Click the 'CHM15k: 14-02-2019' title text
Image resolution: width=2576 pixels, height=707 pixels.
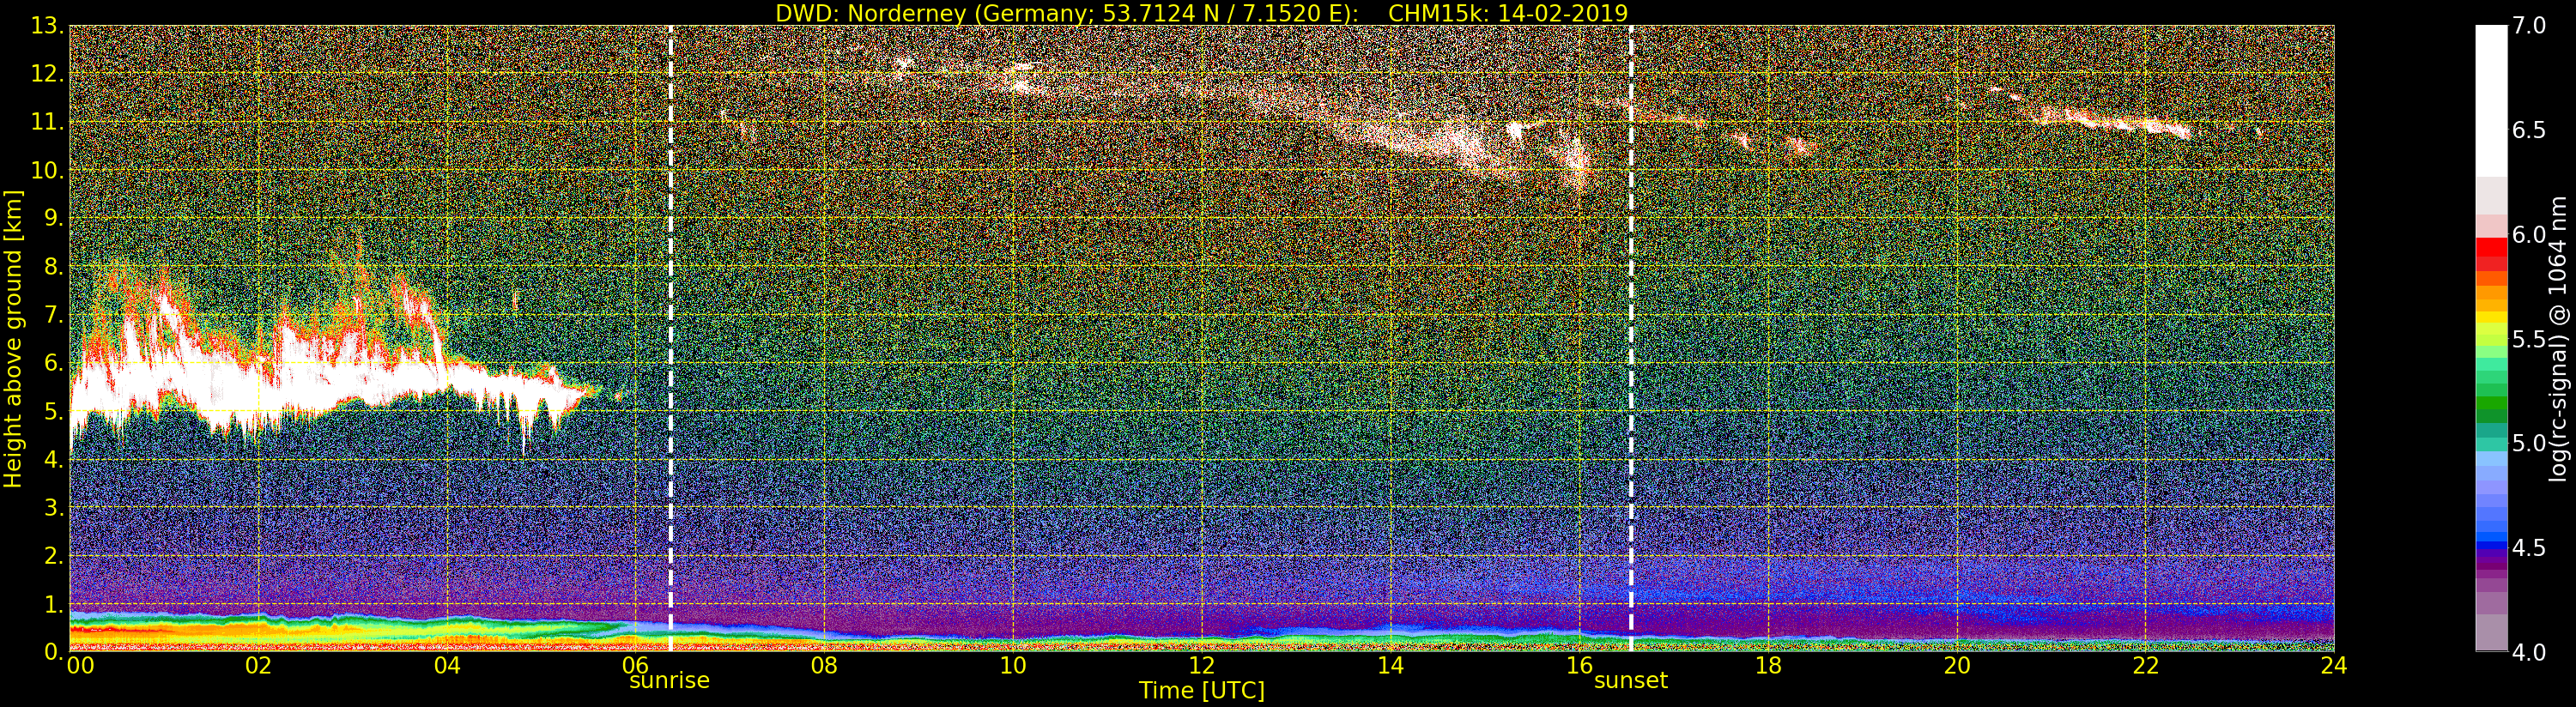(x=1508, y=13)
